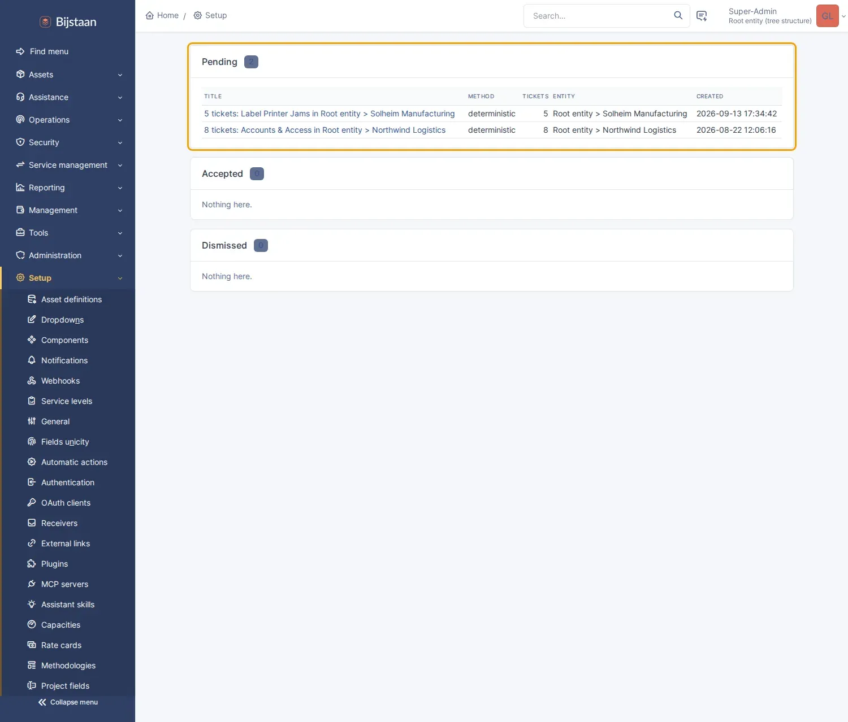
Task: Click the Reporting chart icon
Action: (20, 187)
